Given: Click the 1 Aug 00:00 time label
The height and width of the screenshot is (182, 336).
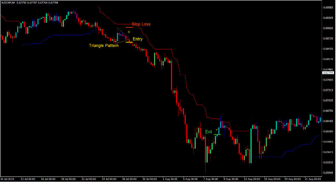Looking at the screenshot, I should coord(170,179).
